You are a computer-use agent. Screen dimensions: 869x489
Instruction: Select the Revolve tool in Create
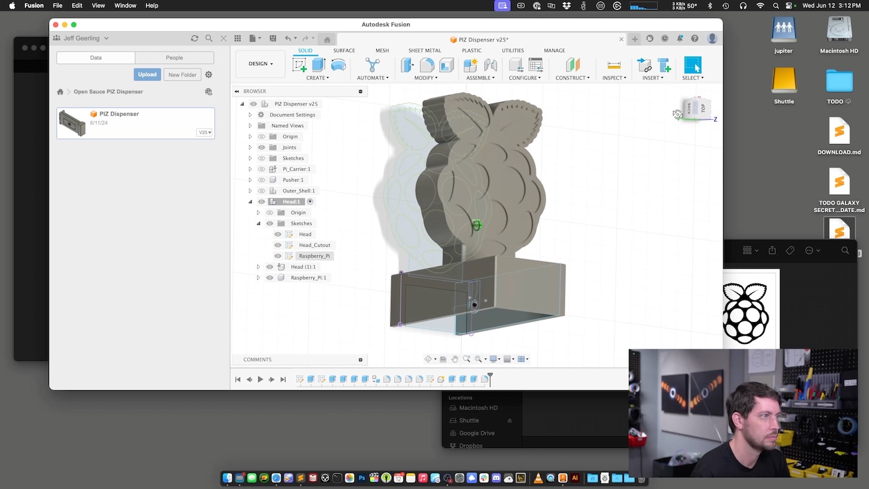click(x=338, y=65)
